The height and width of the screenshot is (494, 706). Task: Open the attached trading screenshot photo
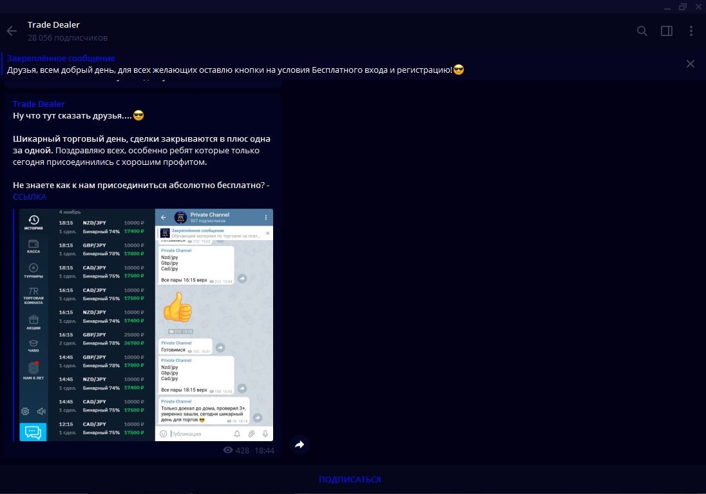pos(146,325)
